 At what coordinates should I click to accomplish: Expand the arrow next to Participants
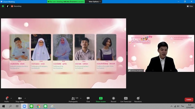[x=81, y=98]
